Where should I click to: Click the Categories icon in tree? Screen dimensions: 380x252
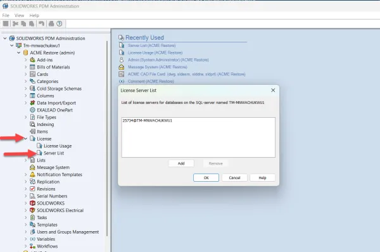point(32,82)
